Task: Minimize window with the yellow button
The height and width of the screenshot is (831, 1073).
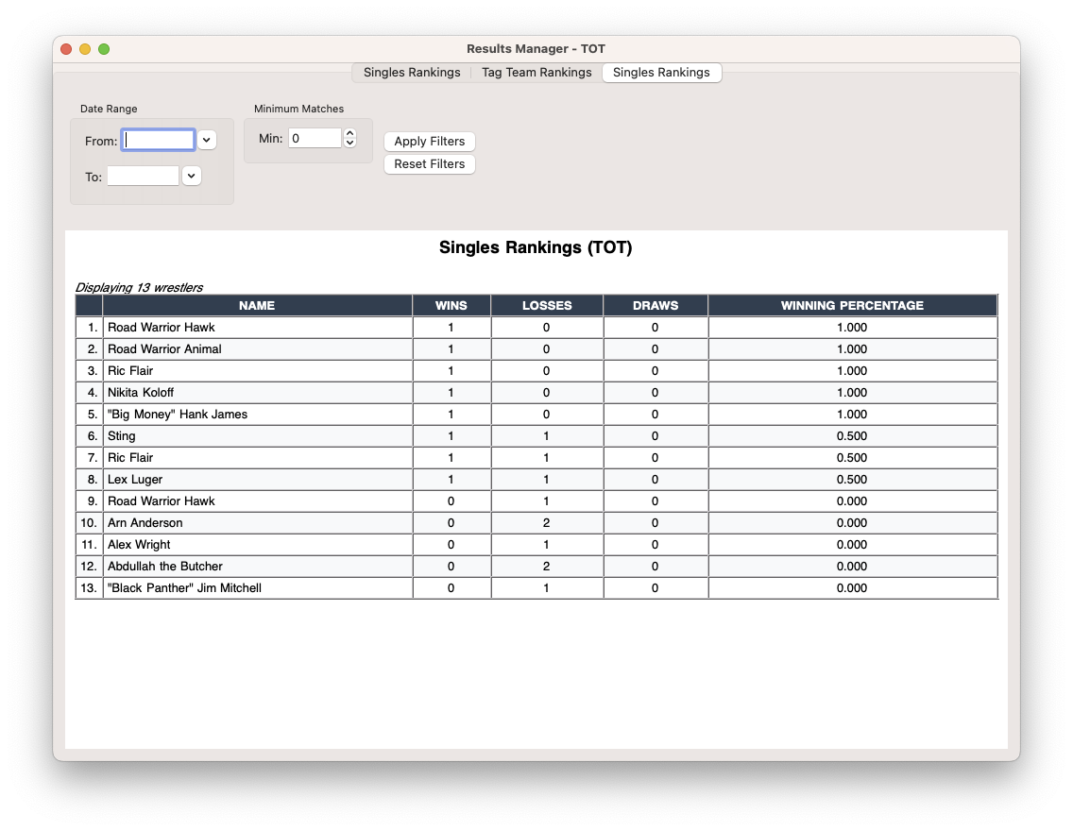Action: [85, 49]
